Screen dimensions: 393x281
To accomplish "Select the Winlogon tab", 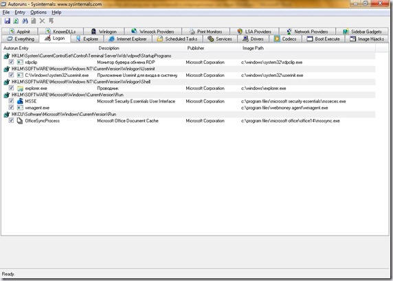I will [x=104, y=32].
